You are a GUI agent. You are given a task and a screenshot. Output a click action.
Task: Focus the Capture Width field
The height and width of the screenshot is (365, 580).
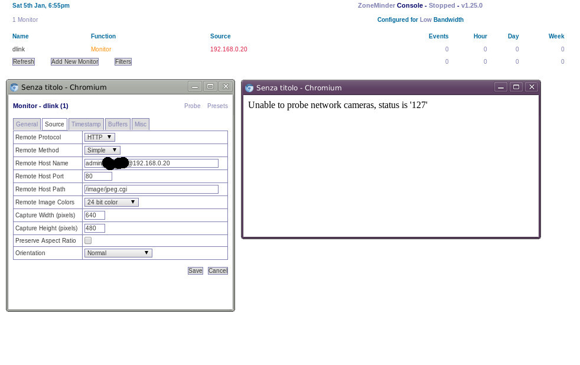tap(95, 215)
